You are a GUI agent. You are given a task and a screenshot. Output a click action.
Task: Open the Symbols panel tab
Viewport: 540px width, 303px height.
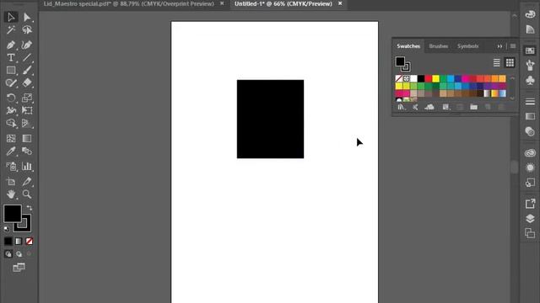pyautogui.click(x=468, y=46)
